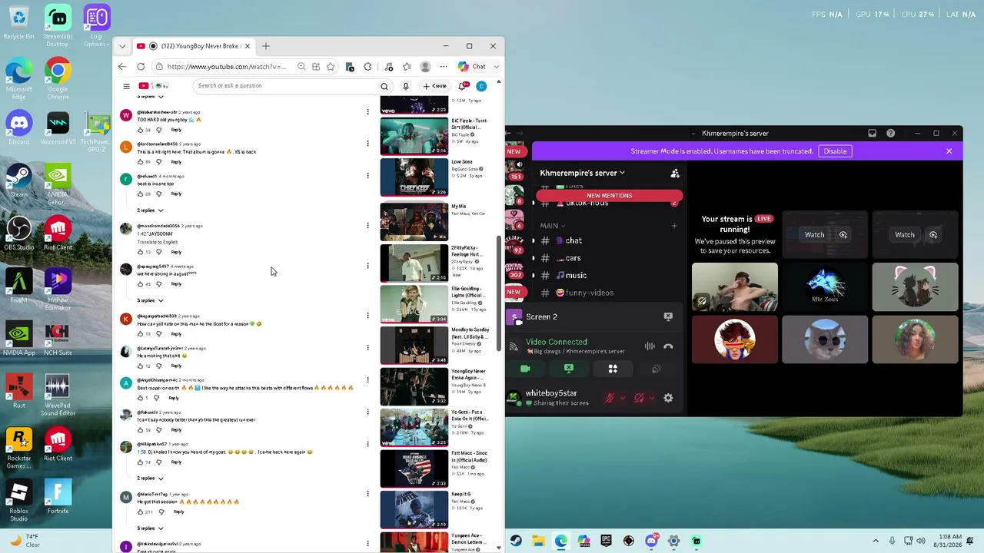Screen dimensions: 984x553
Task: Open Discord user settings gear
Action: pyautogui.click(x=668, y=398)
